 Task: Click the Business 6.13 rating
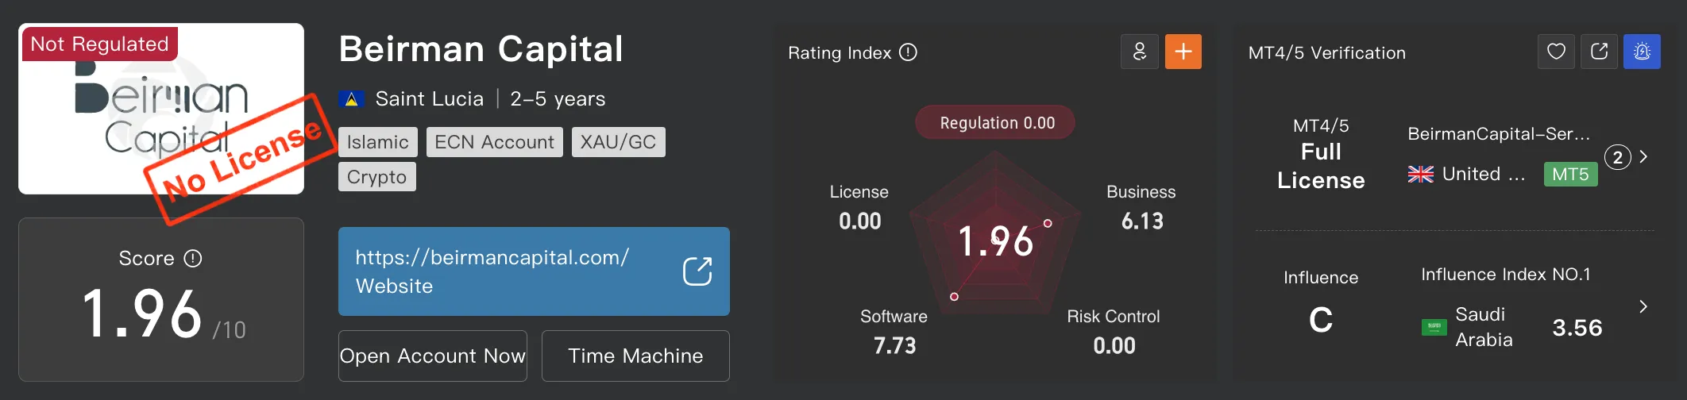pyautogui.click(x=1141, y=208)
